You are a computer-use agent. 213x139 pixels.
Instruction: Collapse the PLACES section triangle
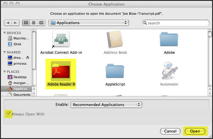point(5,71)
